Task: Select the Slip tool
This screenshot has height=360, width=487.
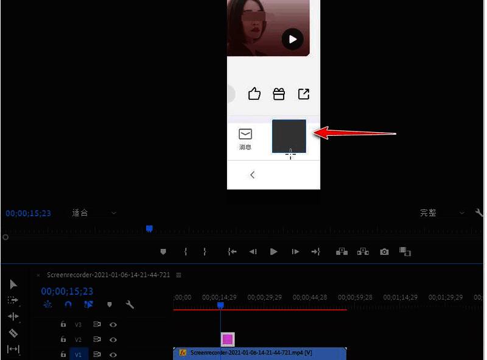Action: (13, 348)
